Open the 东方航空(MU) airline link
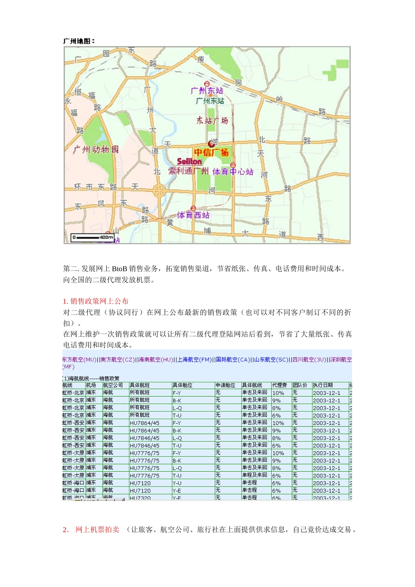The height and width of the screenshot is (587, 415). click(x=80, y=360)
